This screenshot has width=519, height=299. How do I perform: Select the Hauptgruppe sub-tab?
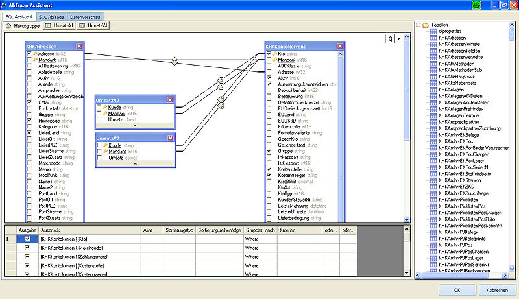(23, 25)
